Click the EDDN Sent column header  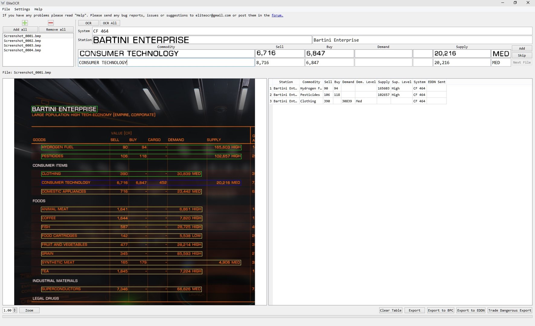(x=437, y=82)
